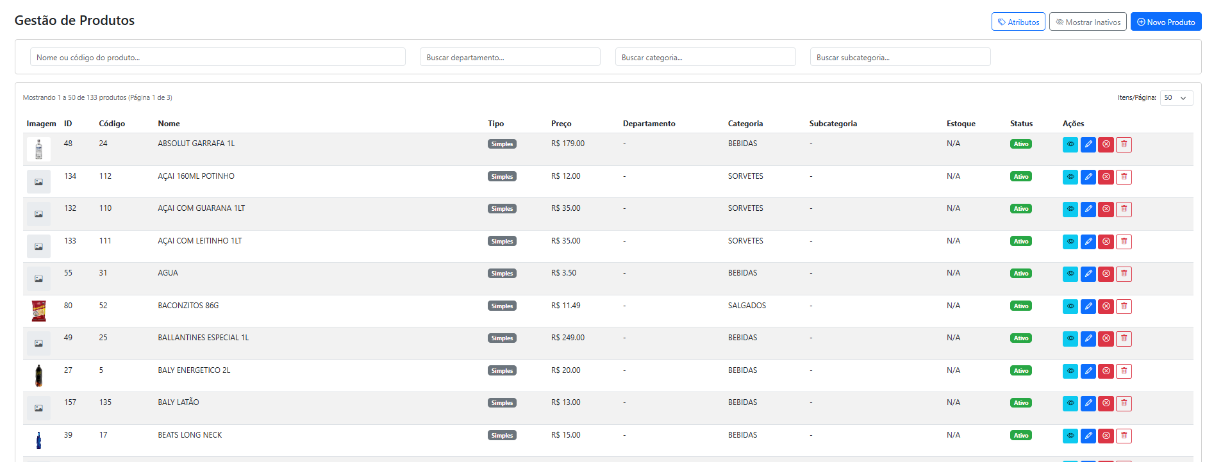The image size is (1214, 462).
Task: View details of ABSOLUT GARRAFA 1L
Action: click(x=1070, y=145)
